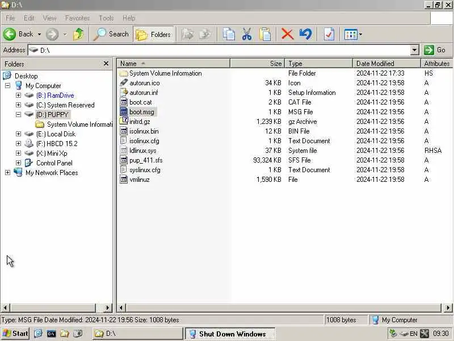This screenshot has width=454, height=341.
Task: Go up one folder level
Action: click(x=78, y=34)
